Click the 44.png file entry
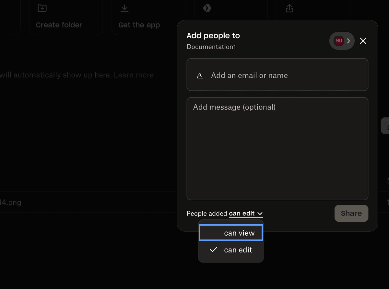The image size is (389, 289). coord(11,202)
